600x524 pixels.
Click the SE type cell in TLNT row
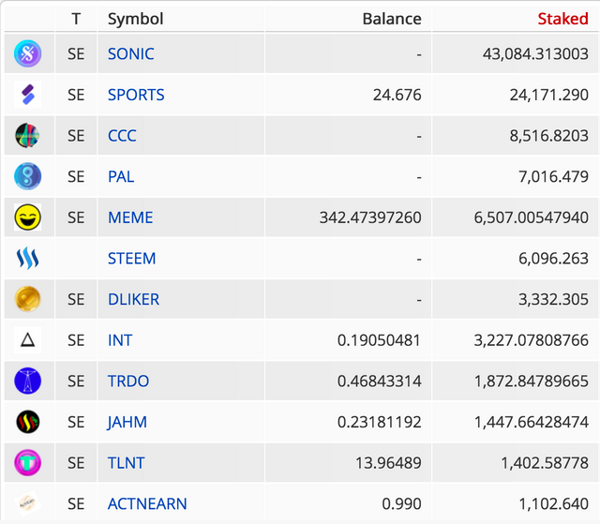tap(76, 463)
